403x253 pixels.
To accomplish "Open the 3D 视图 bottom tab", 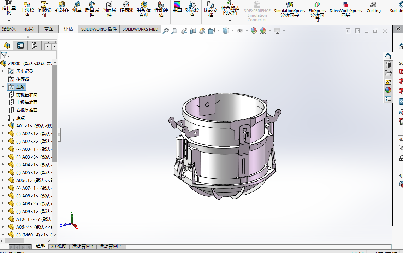I will pyautogui.click(x=59, y=246).
